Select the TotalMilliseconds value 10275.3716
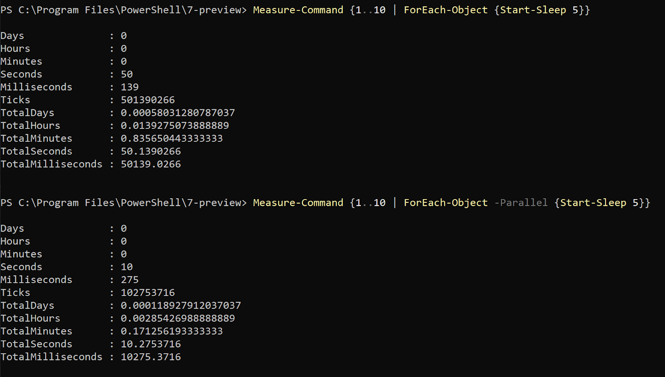 tap(151, 357)
